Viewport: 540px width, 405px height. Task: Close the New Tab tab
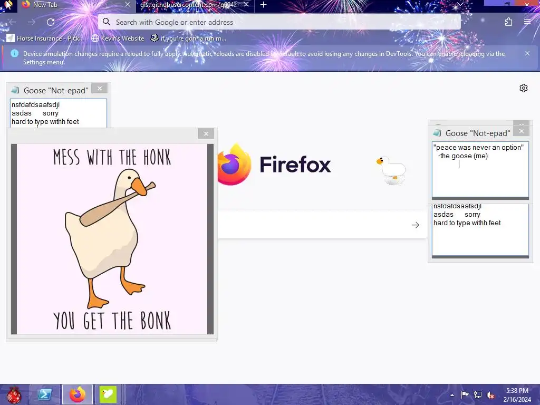128,4
